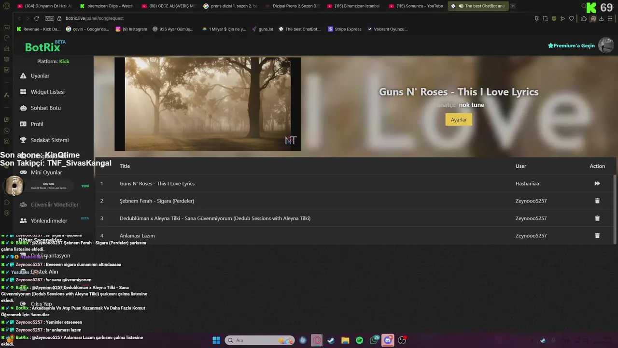618x348 pixels.
Task: Toggle the VPN badge in address bar
Action: (x=49, y=18)
